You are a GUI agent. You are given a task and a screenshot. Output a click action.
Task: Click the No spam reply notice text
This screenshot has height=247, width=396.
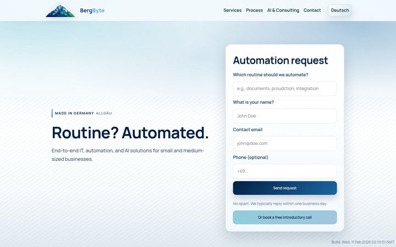[x=280, y=204]
